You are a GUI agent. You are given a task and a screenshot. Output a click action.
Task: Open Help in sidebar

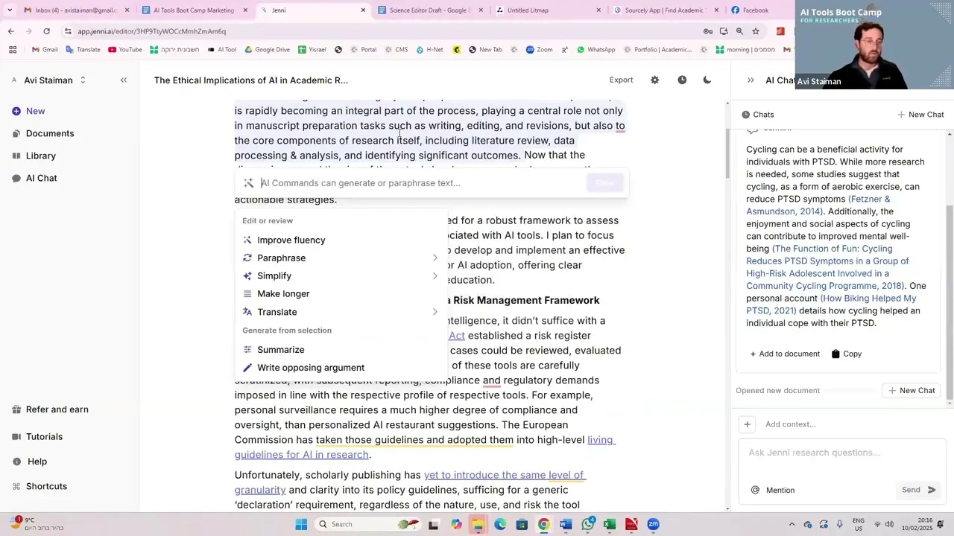point(30,462)
